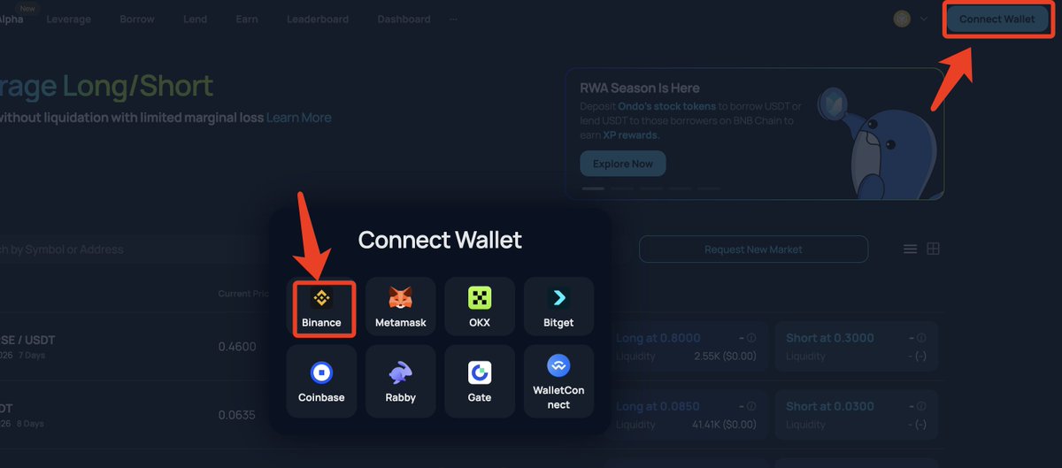Viewport: 1062px width, 468px height.
Task: Pick the OKX wallet icon
Action: pyautogui.click(x=480, y=307)
